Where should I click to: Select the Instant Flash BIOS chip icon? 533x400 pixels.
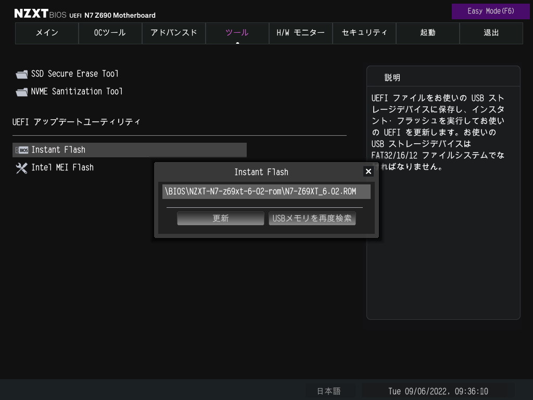pyautogui.click(x=22, y=150)
